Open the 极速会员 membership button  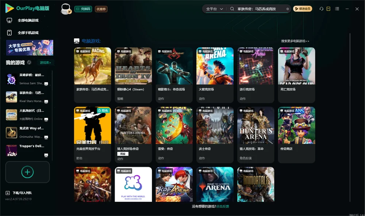click(302, 9)
